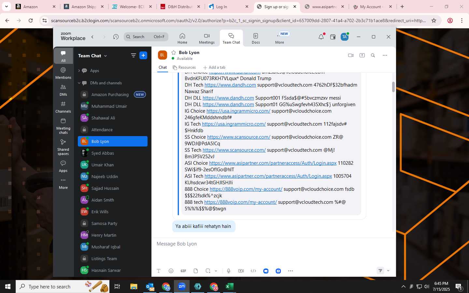The width and height of the screenshot is (469, 293).
Task: Select the All icon in the Zoom sidebar
Action: (63, 56)
